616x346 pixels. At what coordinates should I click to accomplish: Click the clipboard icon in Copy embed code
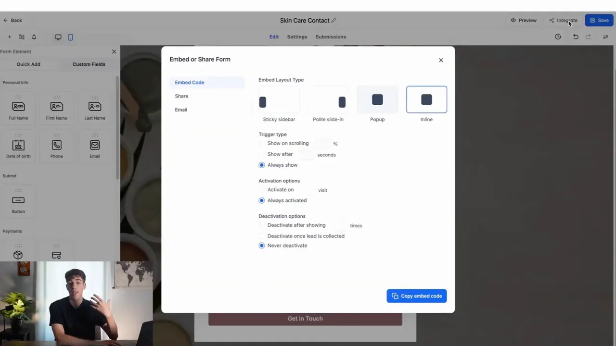click(x=395, y=296)
